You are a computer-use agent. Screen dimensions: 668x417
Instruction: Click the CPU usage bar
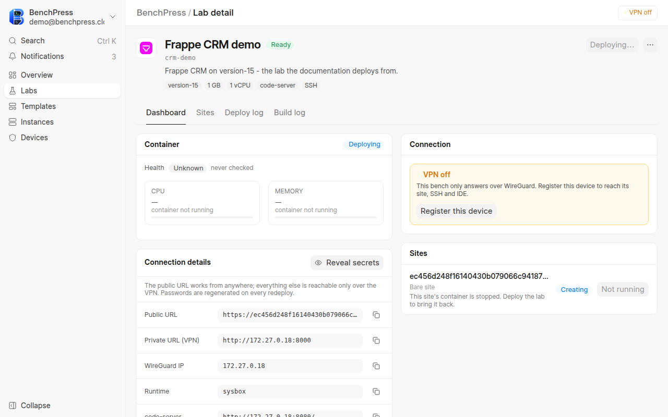pos(202,217)
